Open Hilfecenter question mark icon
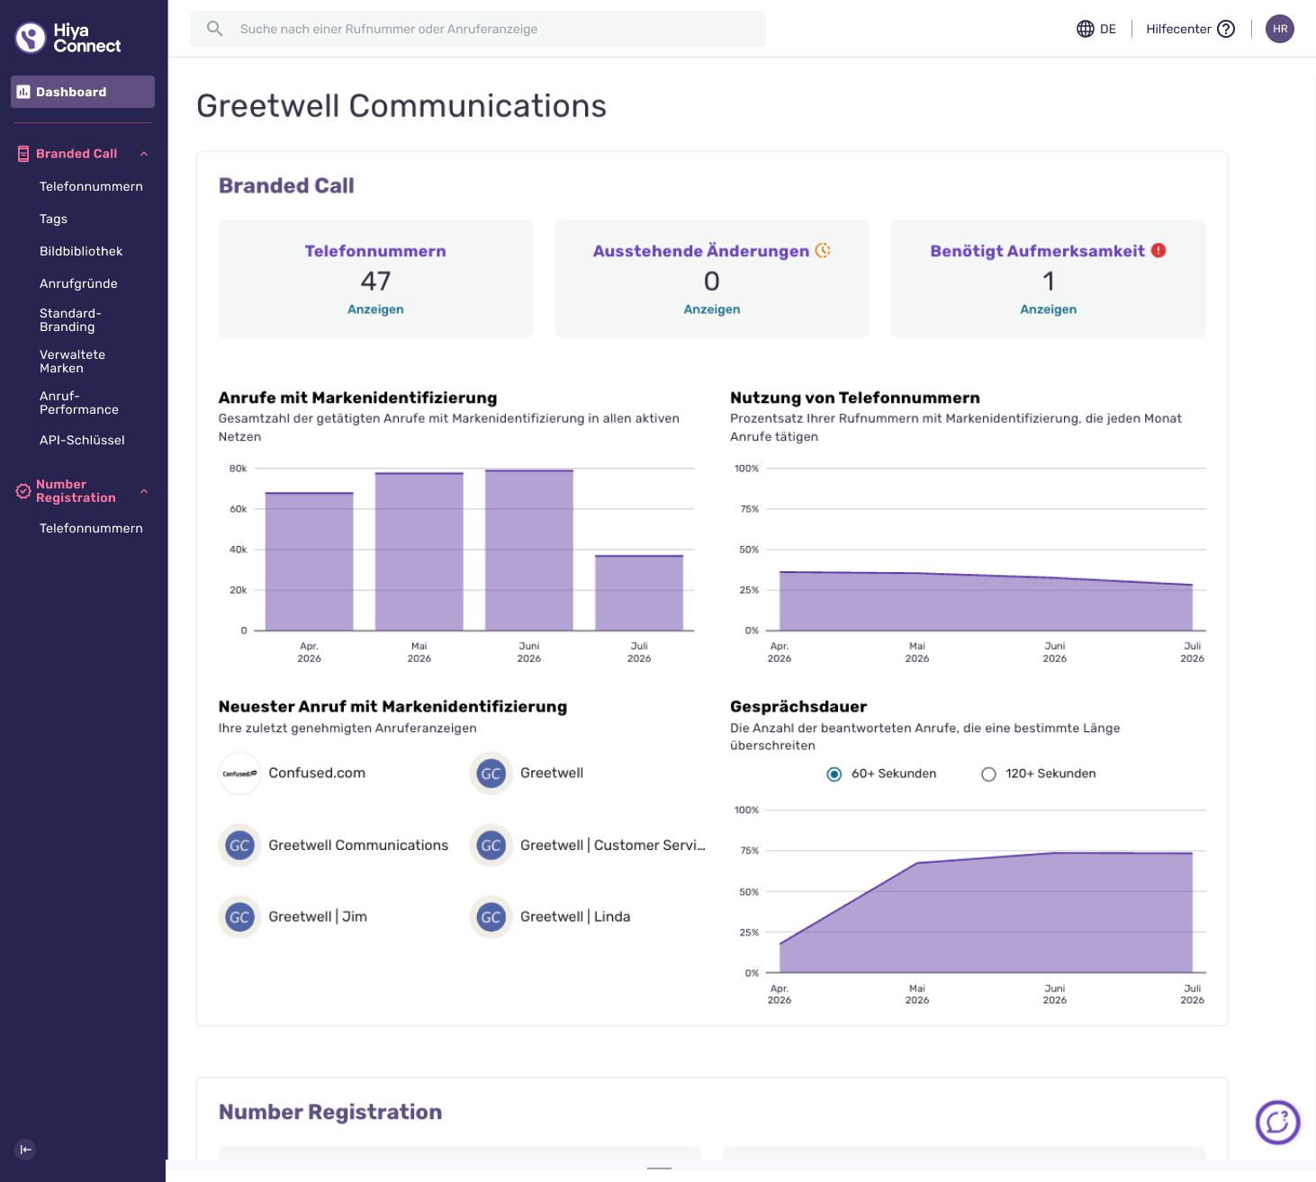The width and height of the screenshot is (1316, 1182). 1226,29
